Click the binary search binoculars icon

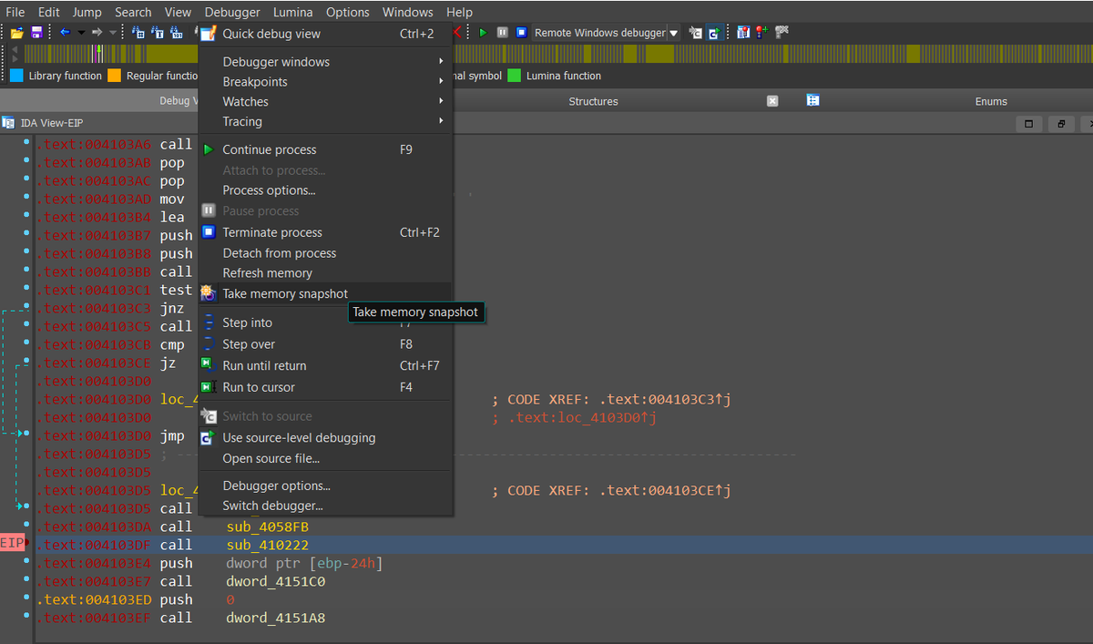coord(177,33)
